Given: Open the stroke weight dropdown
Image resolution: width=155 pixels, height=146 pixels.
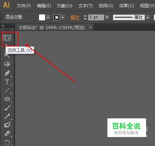Looking at the screenshot, I should click(x=107, y=18).
